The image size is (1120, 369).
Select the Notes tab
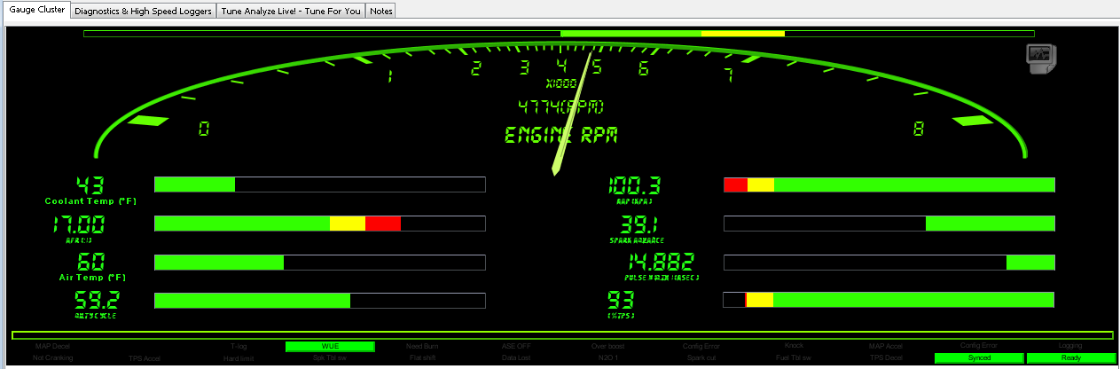(x=381, y=12)
